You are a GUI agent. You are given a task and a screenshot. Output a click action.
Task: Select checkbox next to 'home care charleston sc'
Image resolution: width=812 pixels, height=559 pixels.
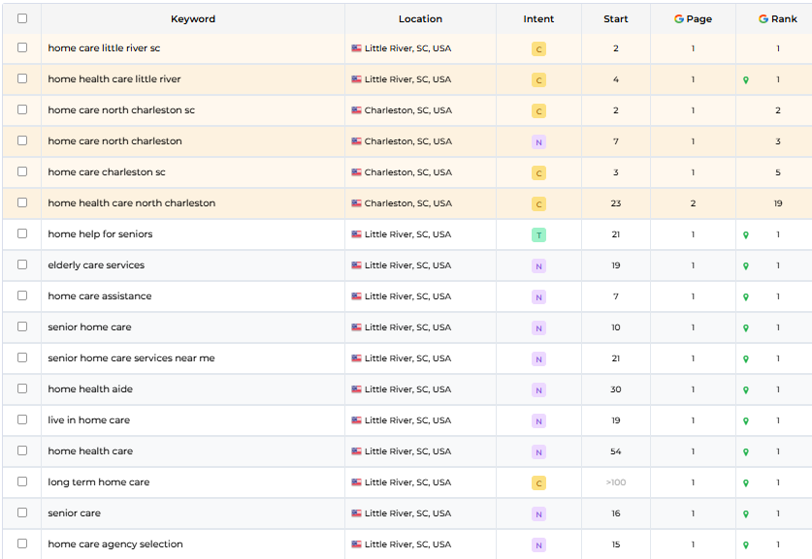pyautogui.click(x=22, y=171)
